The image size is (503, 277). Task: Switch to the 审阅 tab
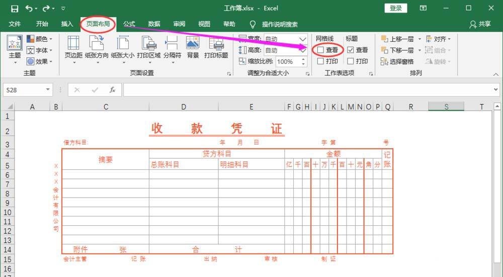pyautogui.click(x=179, y=24)
